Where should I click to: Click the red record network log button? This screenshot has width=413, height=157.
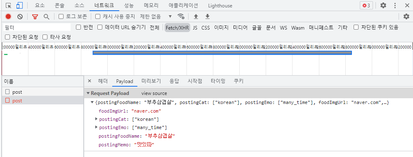pyautogui.click(x=8, y=16)
